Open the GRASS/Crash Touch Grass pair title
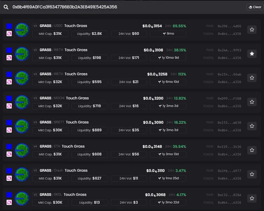The width and height of the screenshot is (264, 211). pyautogui.click(x=63, y=170)
